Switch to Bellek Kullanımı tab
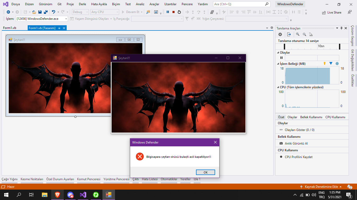The width and height of the screenshot is (357, 200). pyautogui.click(x=311, y=117)
